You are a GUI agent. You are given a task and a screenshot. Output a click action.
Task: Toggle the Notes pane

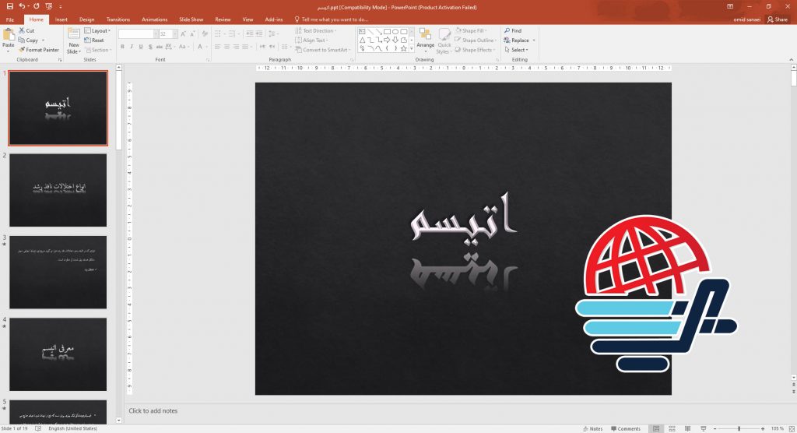[x=592, y=429]
